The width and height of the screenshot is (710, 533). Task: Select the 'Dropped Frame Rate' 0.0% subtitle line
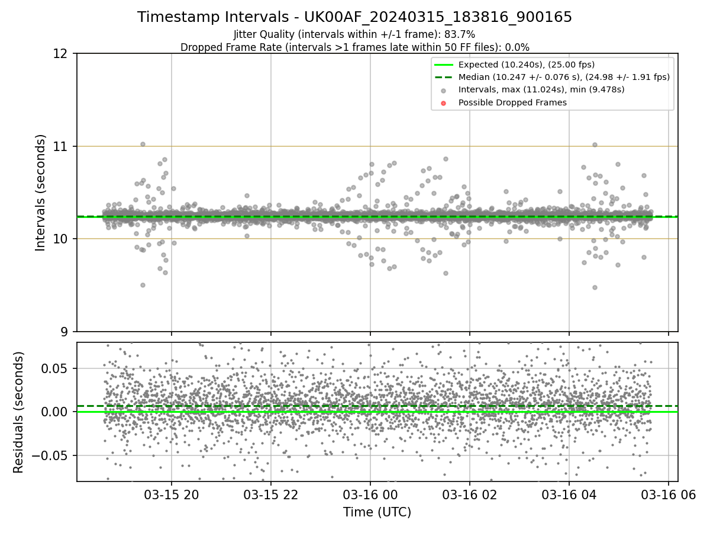pyautogui.click(x=354, y=47)
